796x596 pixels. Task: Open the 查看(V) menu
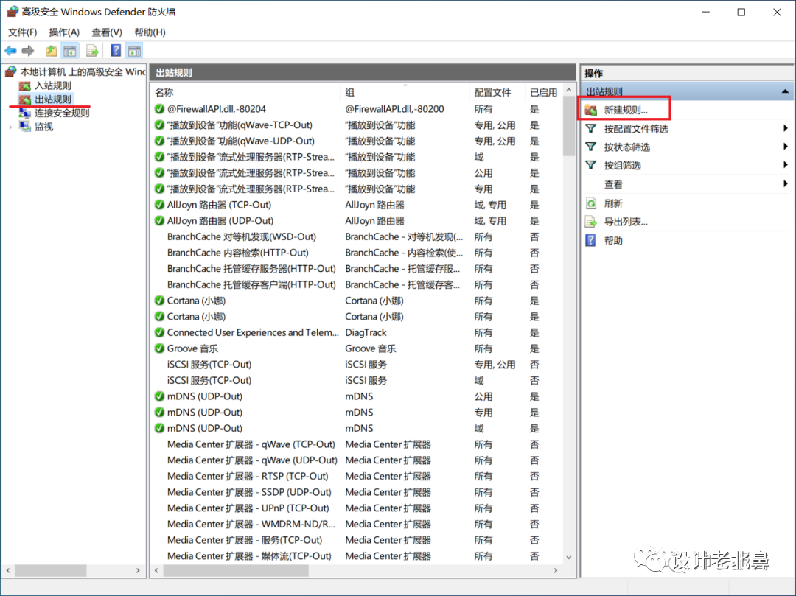pos(107,32)
